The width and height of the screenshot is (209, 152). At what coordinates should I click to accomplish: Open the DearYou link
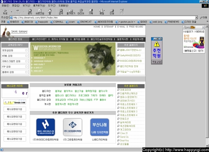click(124, 140)
